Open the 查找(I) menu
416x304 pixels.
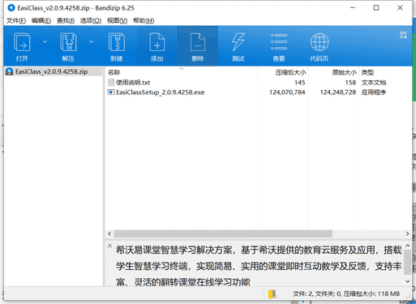pyautogui.click(x=66, y=20)
